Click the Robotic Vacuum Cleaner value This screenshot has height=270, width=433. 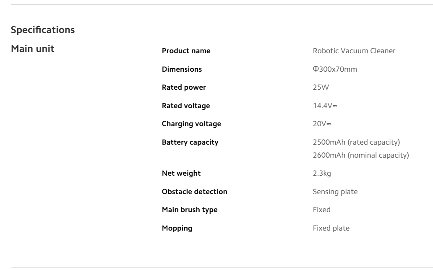[354, 51]
